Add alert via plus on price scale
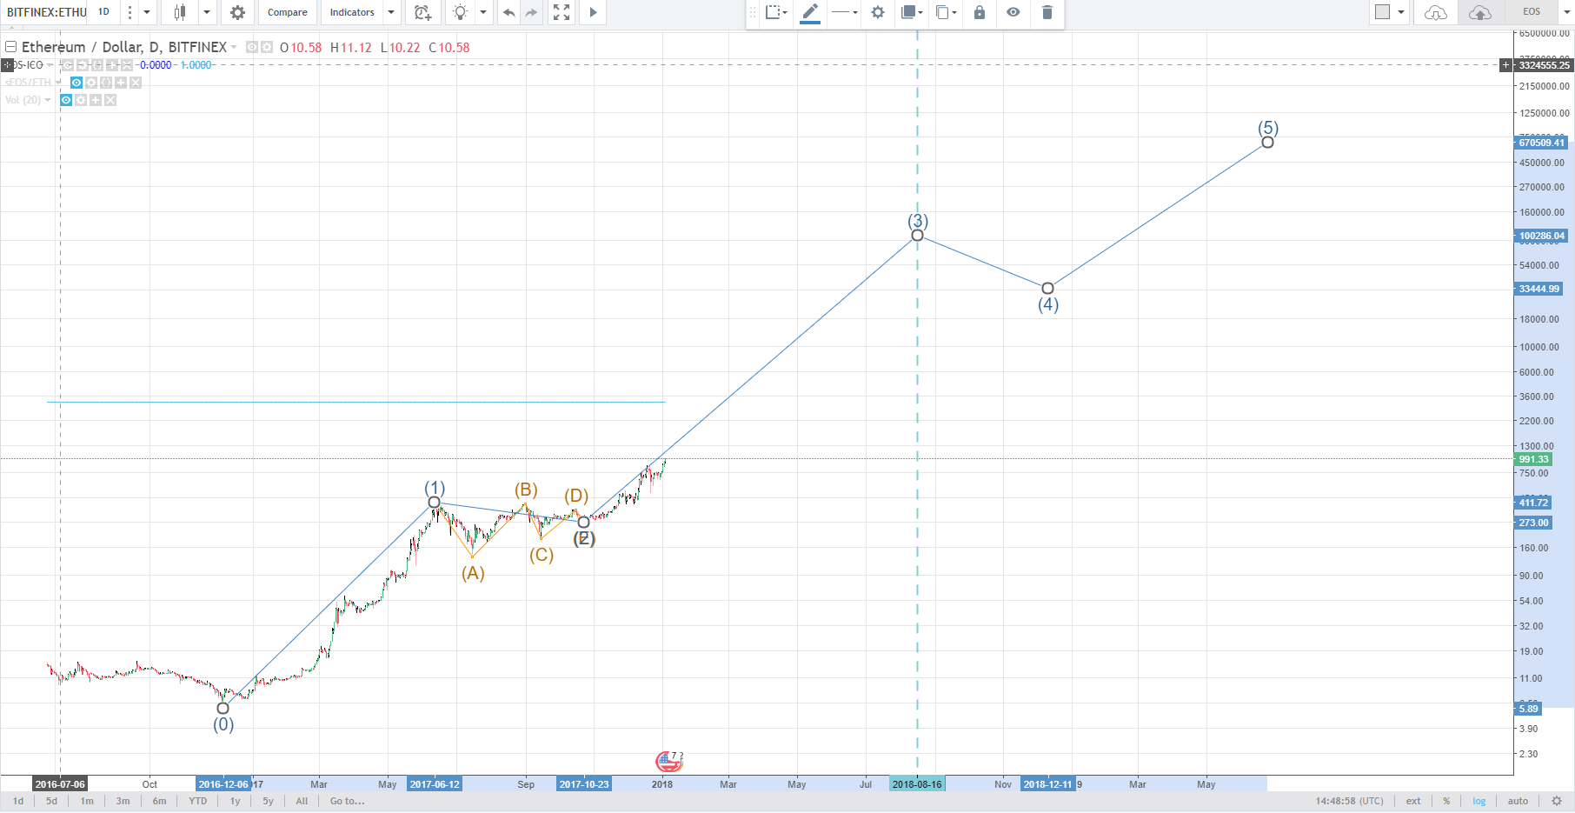This screenshot has height=813, width=1575. (x=1505, y=65)
